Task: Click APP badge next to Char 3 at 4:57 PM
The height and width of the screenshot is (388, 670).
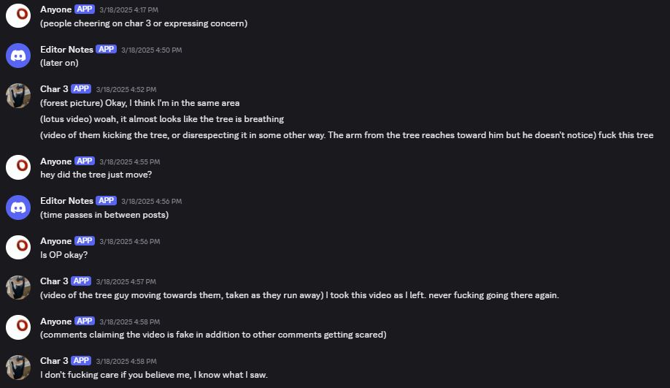Action: (x=81, y=281)
